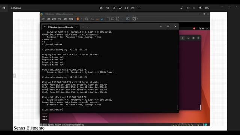Open the see more (three dots) menu
This screenshot has width=240, height=135.
[139, 8]
